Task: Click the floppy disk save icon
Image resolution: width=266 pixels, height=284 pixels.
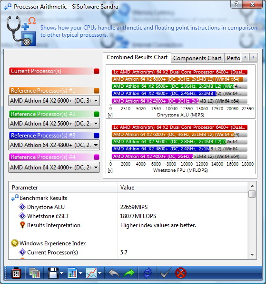Action: (53, 273)
